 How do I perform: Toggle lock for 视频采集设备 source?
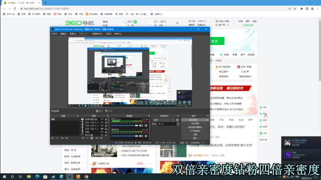pyautogui.click(x=106, y=119)
